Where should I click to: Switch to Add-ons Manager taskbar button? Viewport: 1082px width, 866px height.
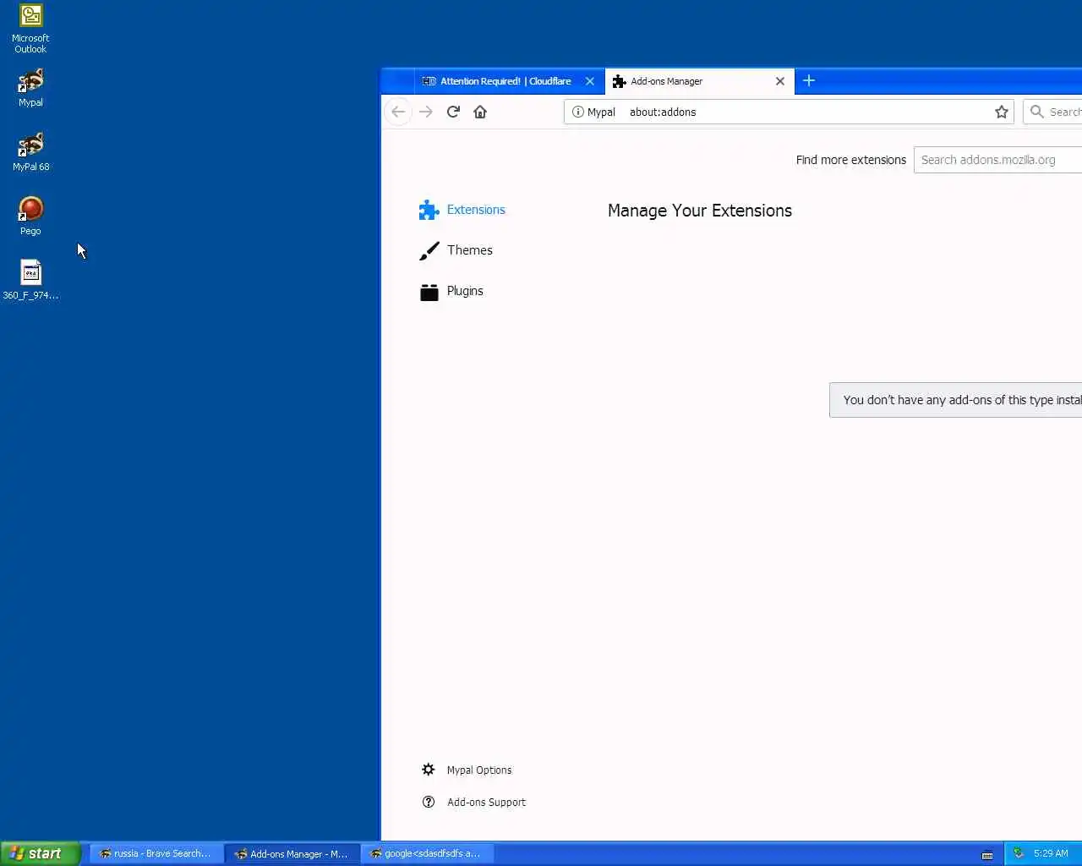[x=292, y=853]
